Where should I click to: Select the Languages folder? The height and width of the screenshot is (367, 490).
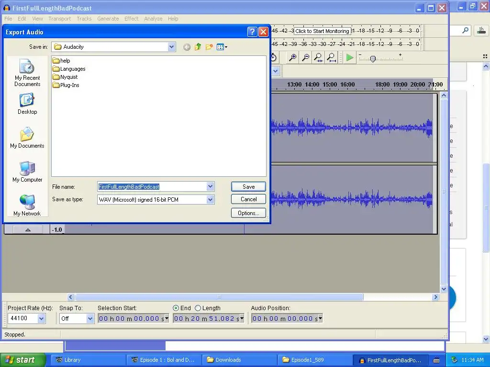[69, 69]
